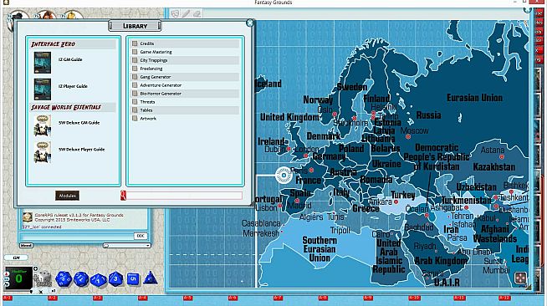Click the Moscow city marker on map
This screenshot has width=547, height=306.
[408, 137]
